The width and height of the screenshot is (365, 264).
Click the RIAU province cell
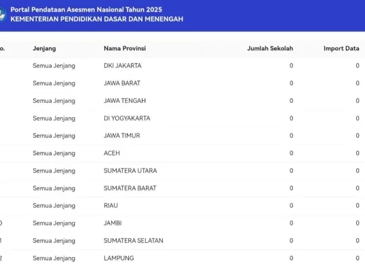tap(111, 206)
